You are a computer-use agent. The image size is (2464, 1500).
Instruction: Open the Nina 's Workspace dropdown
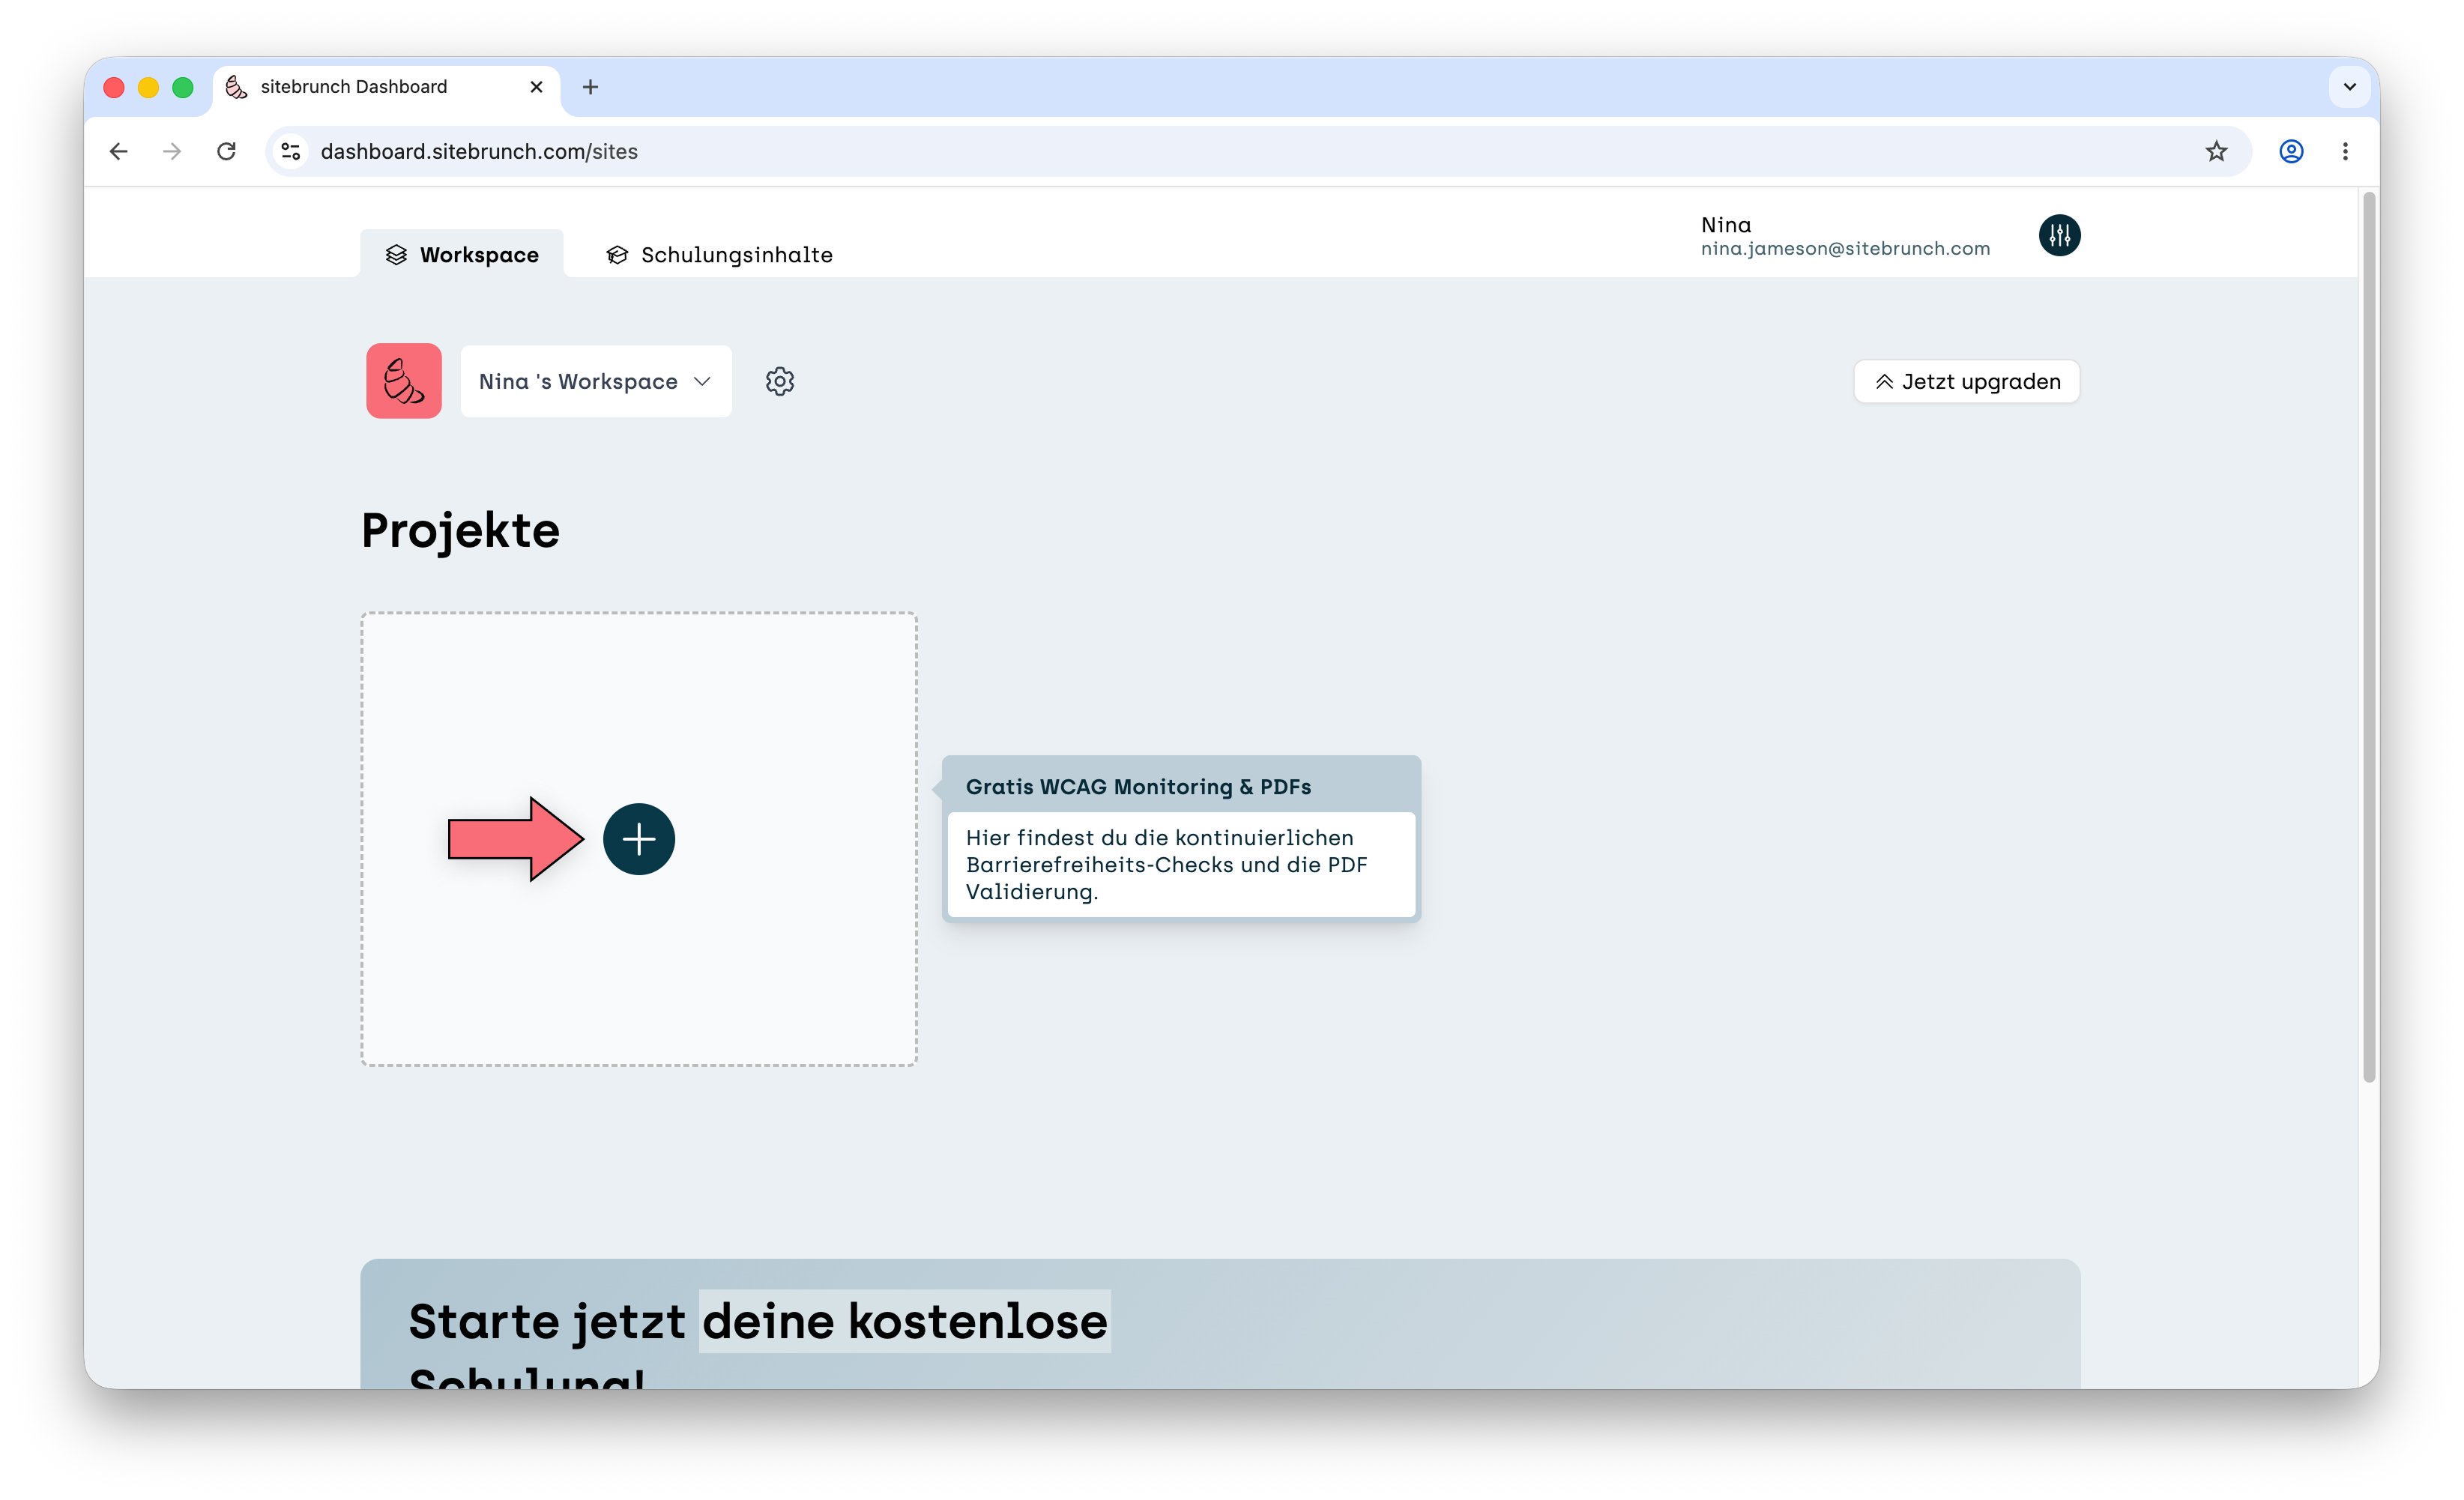coord(596,381)
